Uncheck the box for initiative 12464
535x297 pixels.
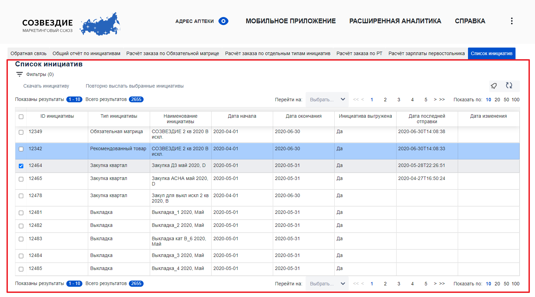21,166
